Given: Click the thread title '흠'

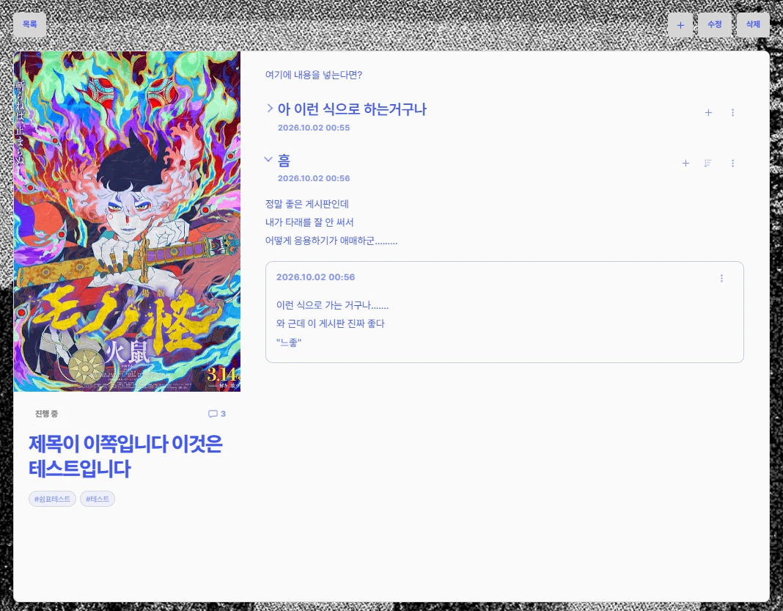Looking at the screenshot, I should tap(284, 161).
